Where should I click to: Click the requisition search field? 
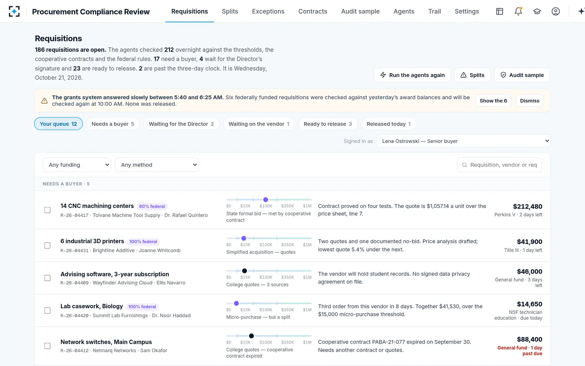500,165
